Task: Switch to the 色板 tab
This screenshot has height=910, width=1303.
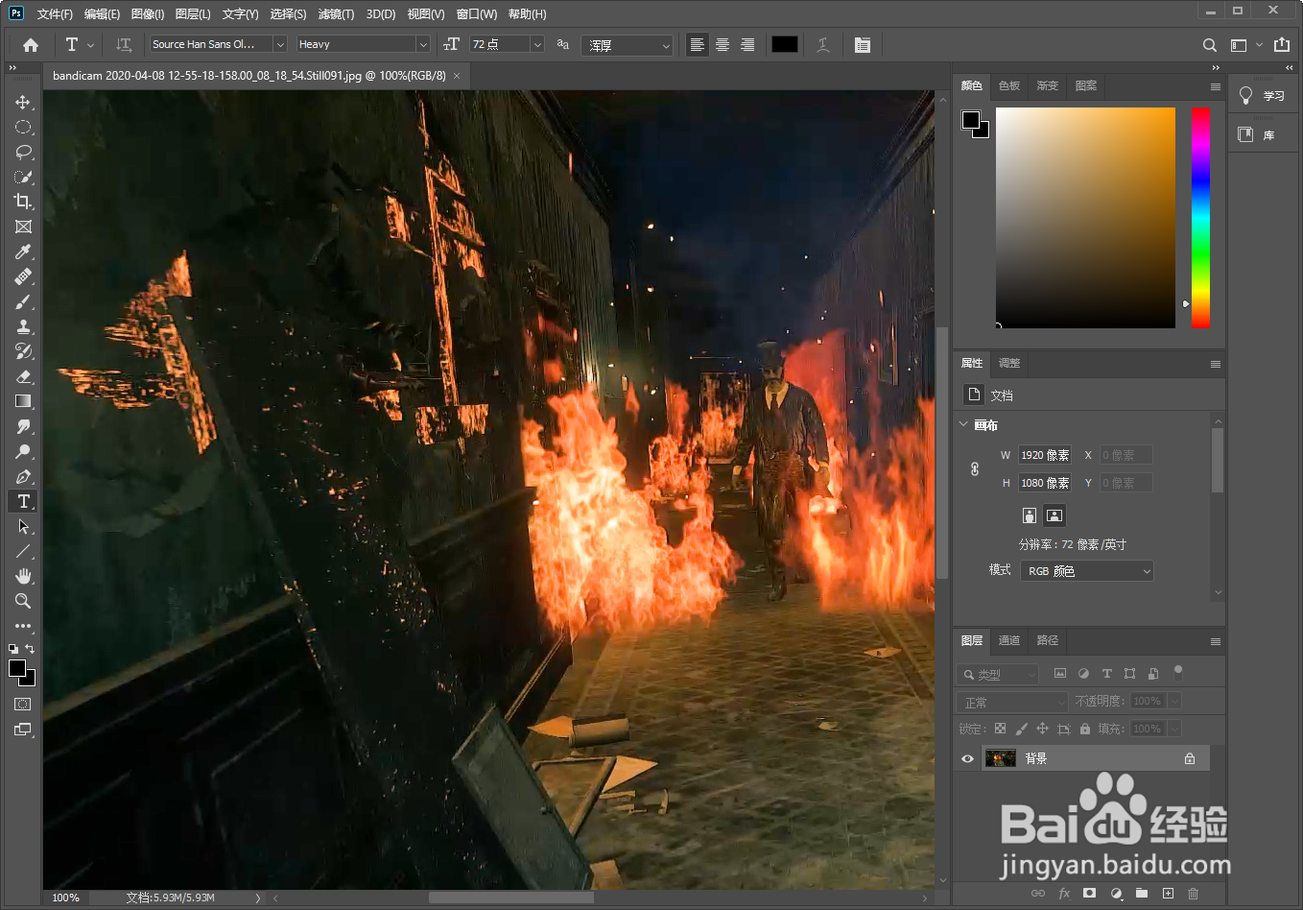Action: click(x=1009, y=85)
